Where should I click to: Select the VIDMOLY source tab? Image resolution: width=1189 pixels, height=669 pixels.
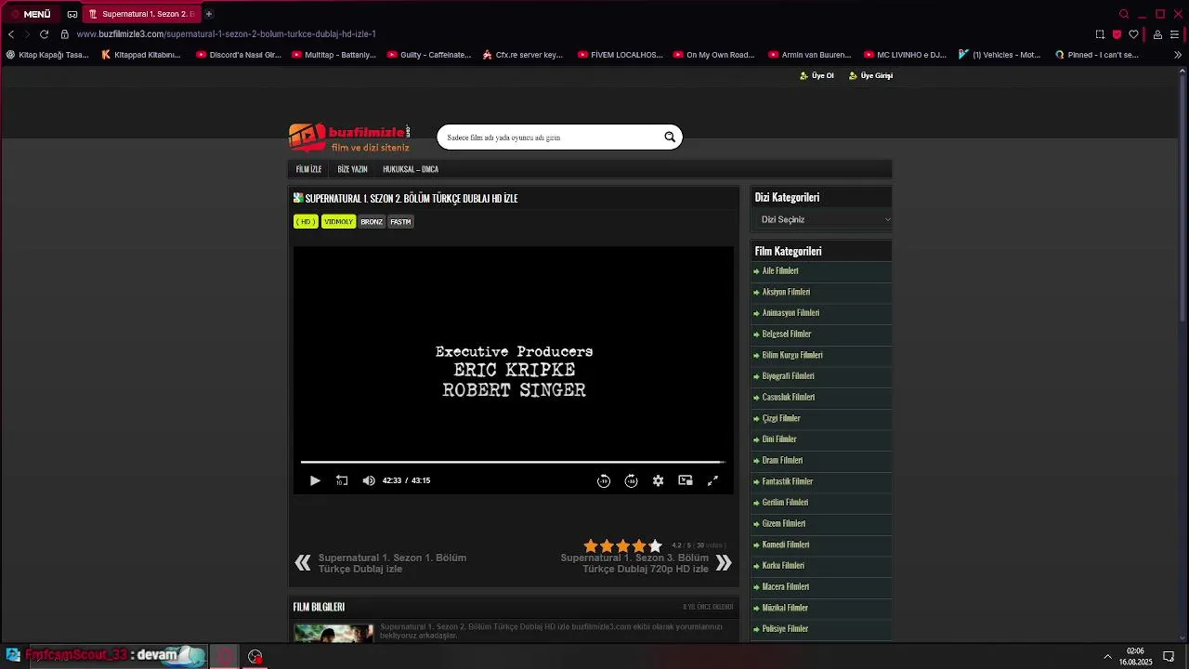tap(338, 222)
